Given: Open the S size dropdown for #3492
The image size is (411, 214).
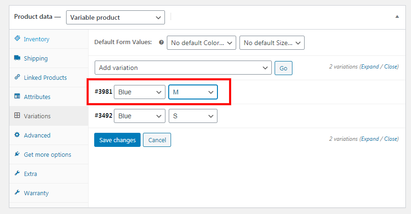Looking at the screenshot, I should point(193,116).
